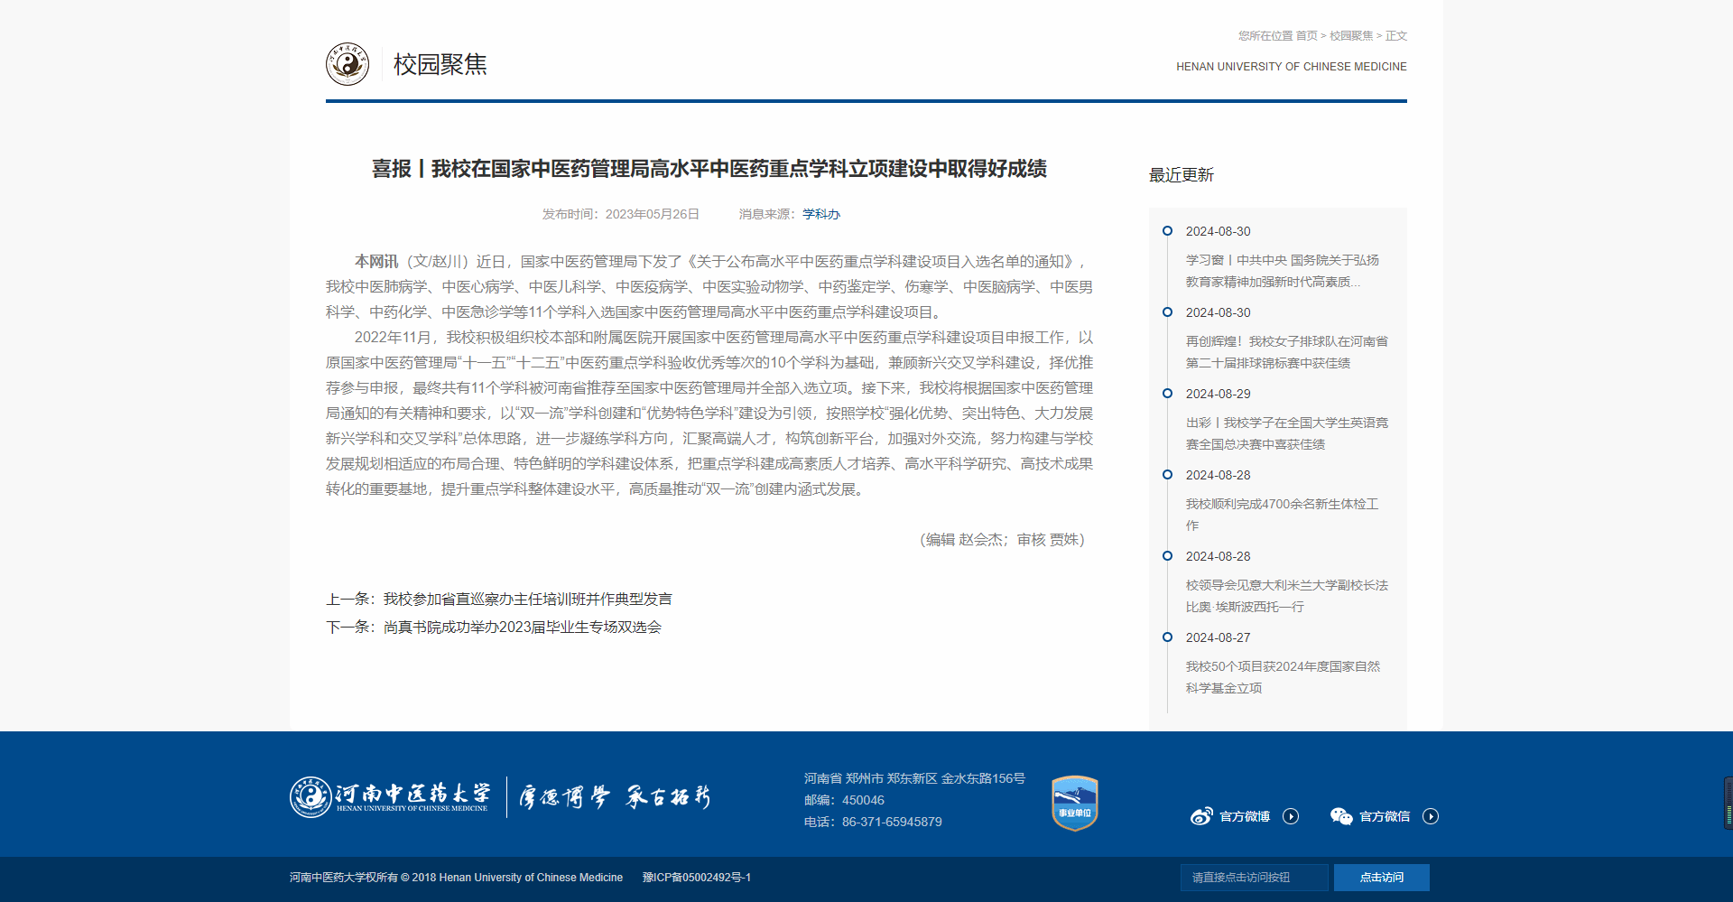Click the first 2024-08-30 timeline circle marker
This screenshot has height=902, width=1733.
pos(1167,231)
